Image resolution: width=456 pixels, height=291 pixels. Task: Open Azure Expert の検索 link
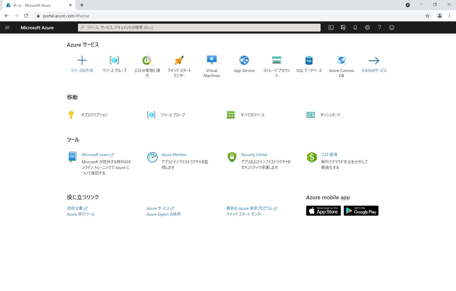tap(164, 214)
